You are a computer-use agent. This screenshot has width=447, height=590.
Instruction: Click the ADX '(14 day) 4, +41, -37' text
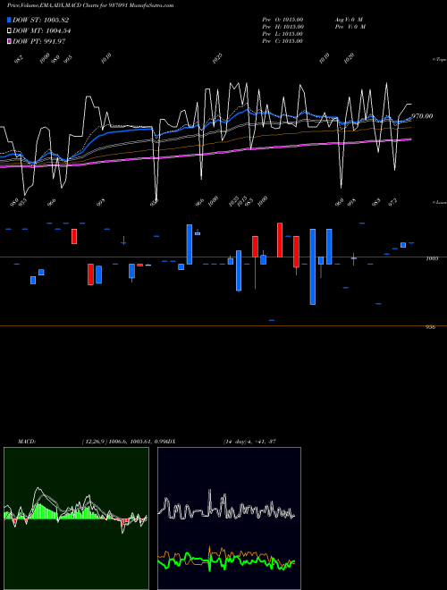[x=249, y=442]
